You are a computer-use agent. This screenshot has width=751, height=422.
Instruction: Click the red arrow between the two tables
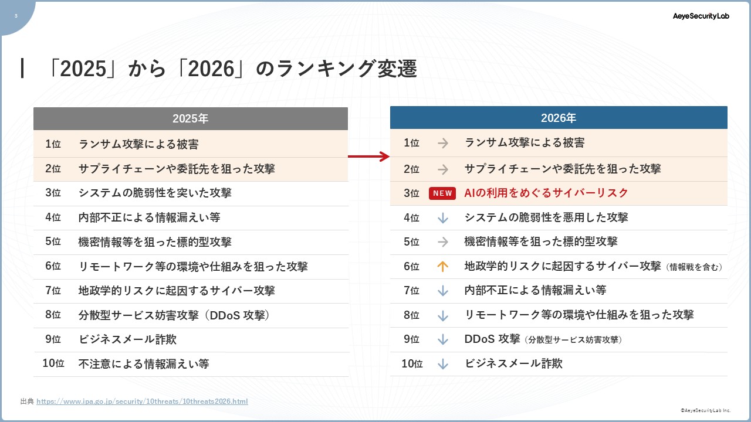click(x=368, y=156)
